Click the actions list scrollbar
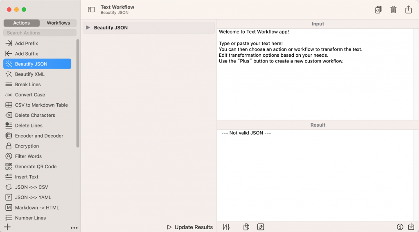This screenshot has height=232, width=419. pyautogui.click(x=78, y=94)
